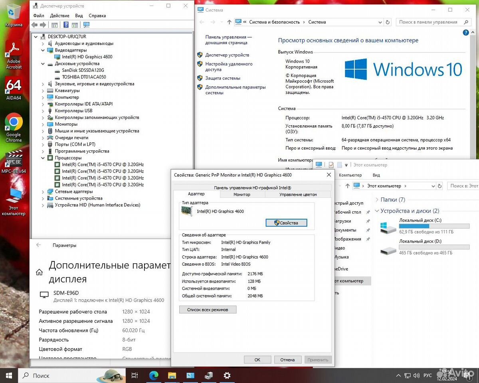Switch to the Монитор tab
This screenshot has height=383, width=479.
[242, 194]
